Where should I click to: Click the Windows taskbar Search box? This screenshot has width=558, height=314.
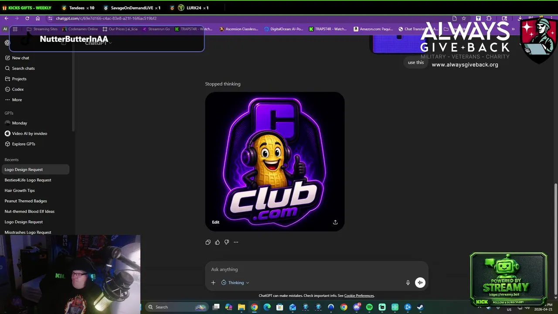click(177, 307)
